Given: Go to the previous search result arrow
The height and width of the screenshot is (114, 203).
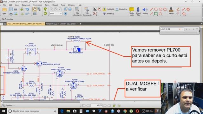Looking at the screenshot, I should (x=190, y=29).
